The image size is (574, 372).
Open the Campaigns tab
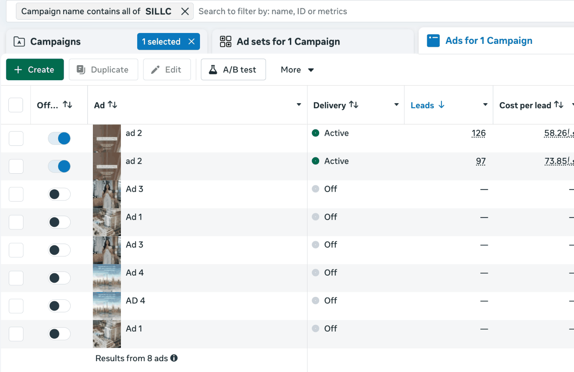click(x=56, y=42)
